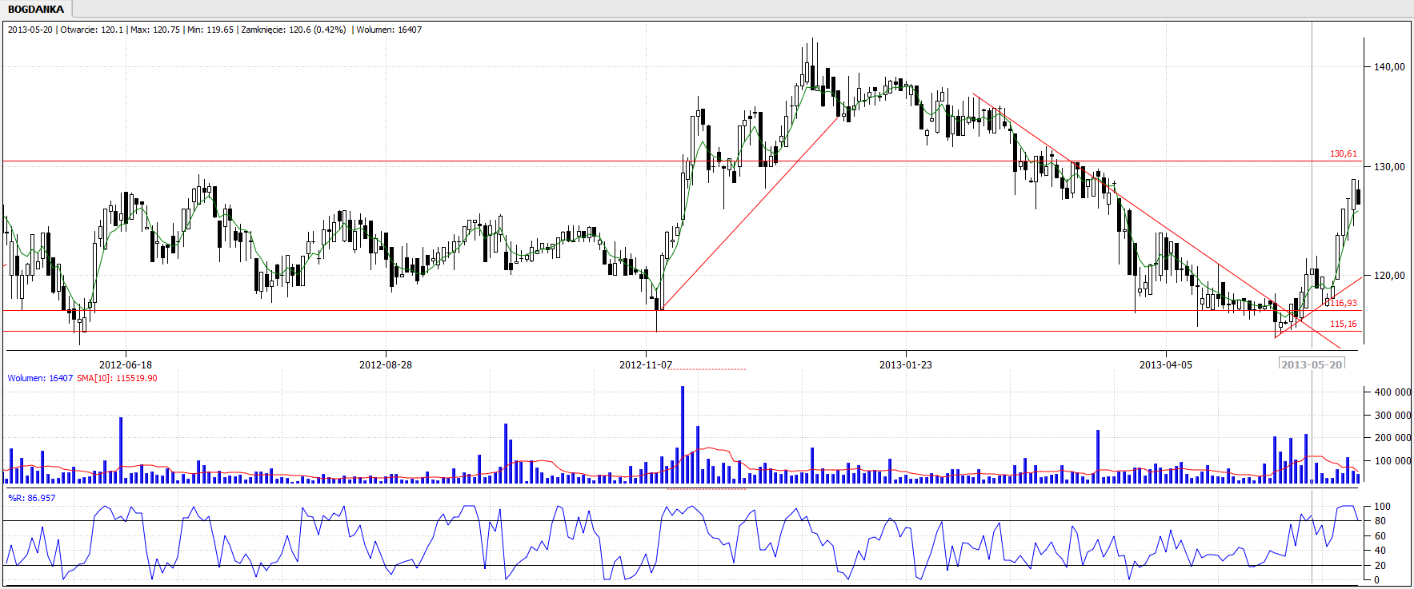Click the 2012-06-18 date axis label

(x=126, y=364)
